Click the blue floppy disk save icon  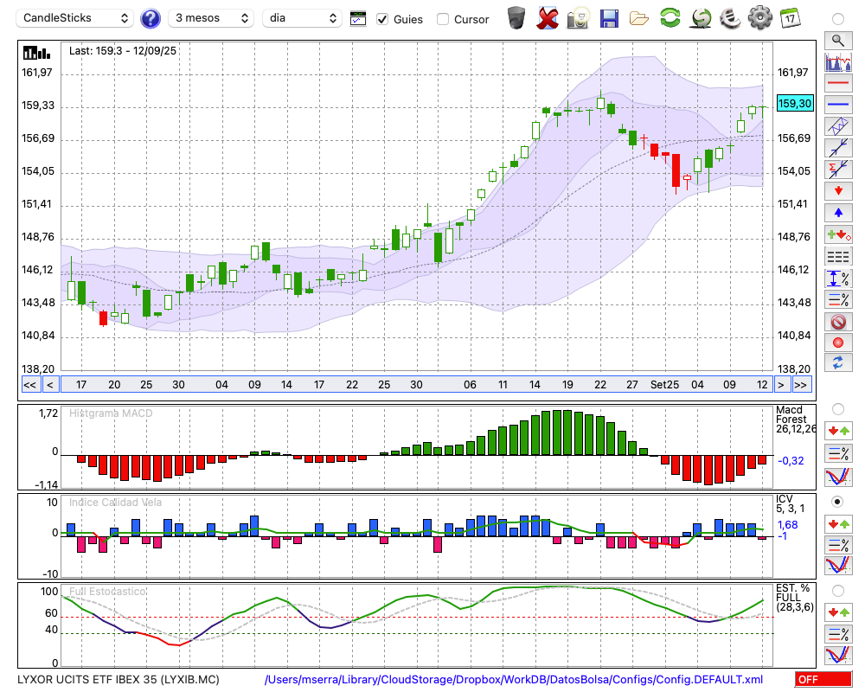point(609,18)
